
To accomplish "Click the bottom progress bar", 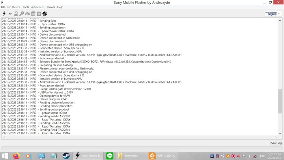I will pyautogui.click(x=142, y=148).
